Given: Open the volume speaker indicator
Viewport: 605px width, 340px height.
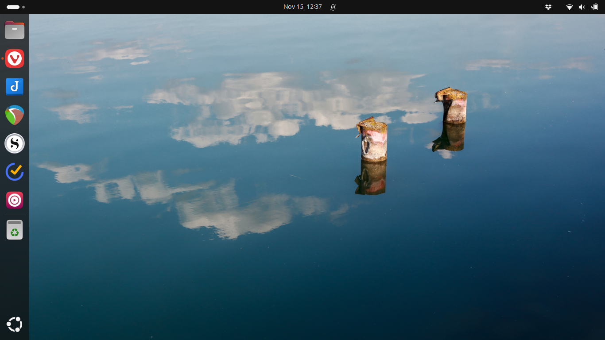Looking at the screenshot, I should [x=582, y=7].
